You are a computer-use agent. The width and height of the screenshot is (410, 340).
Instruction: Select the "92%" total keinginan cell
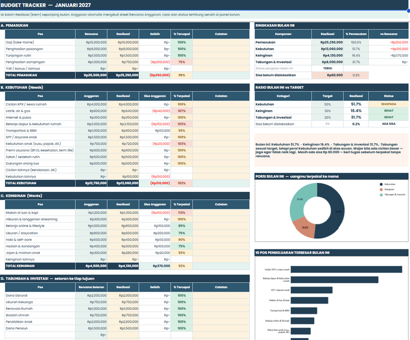click(181, 266)
